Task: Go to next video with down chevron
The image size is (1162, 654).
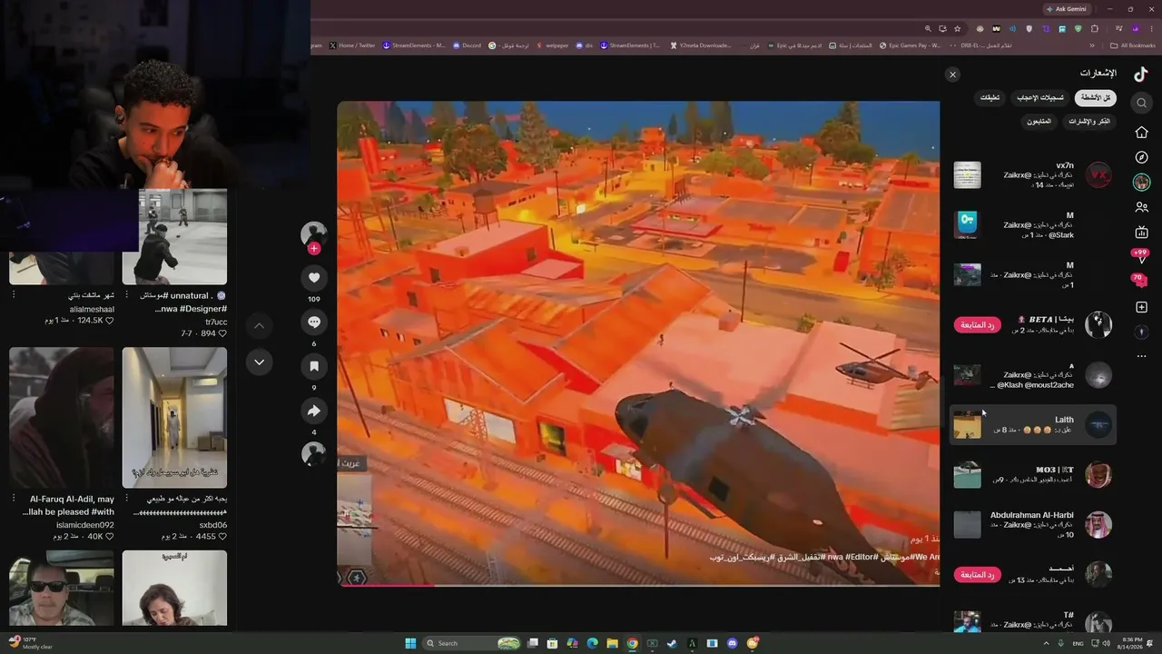Action: [x=259, y=362]
